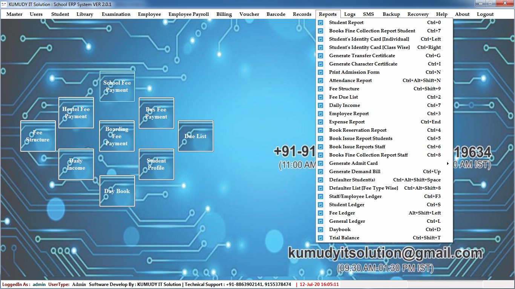Open the School Fee Payment tile
Image resolution: width=515 pixels, height=289 pixels.
117,87
